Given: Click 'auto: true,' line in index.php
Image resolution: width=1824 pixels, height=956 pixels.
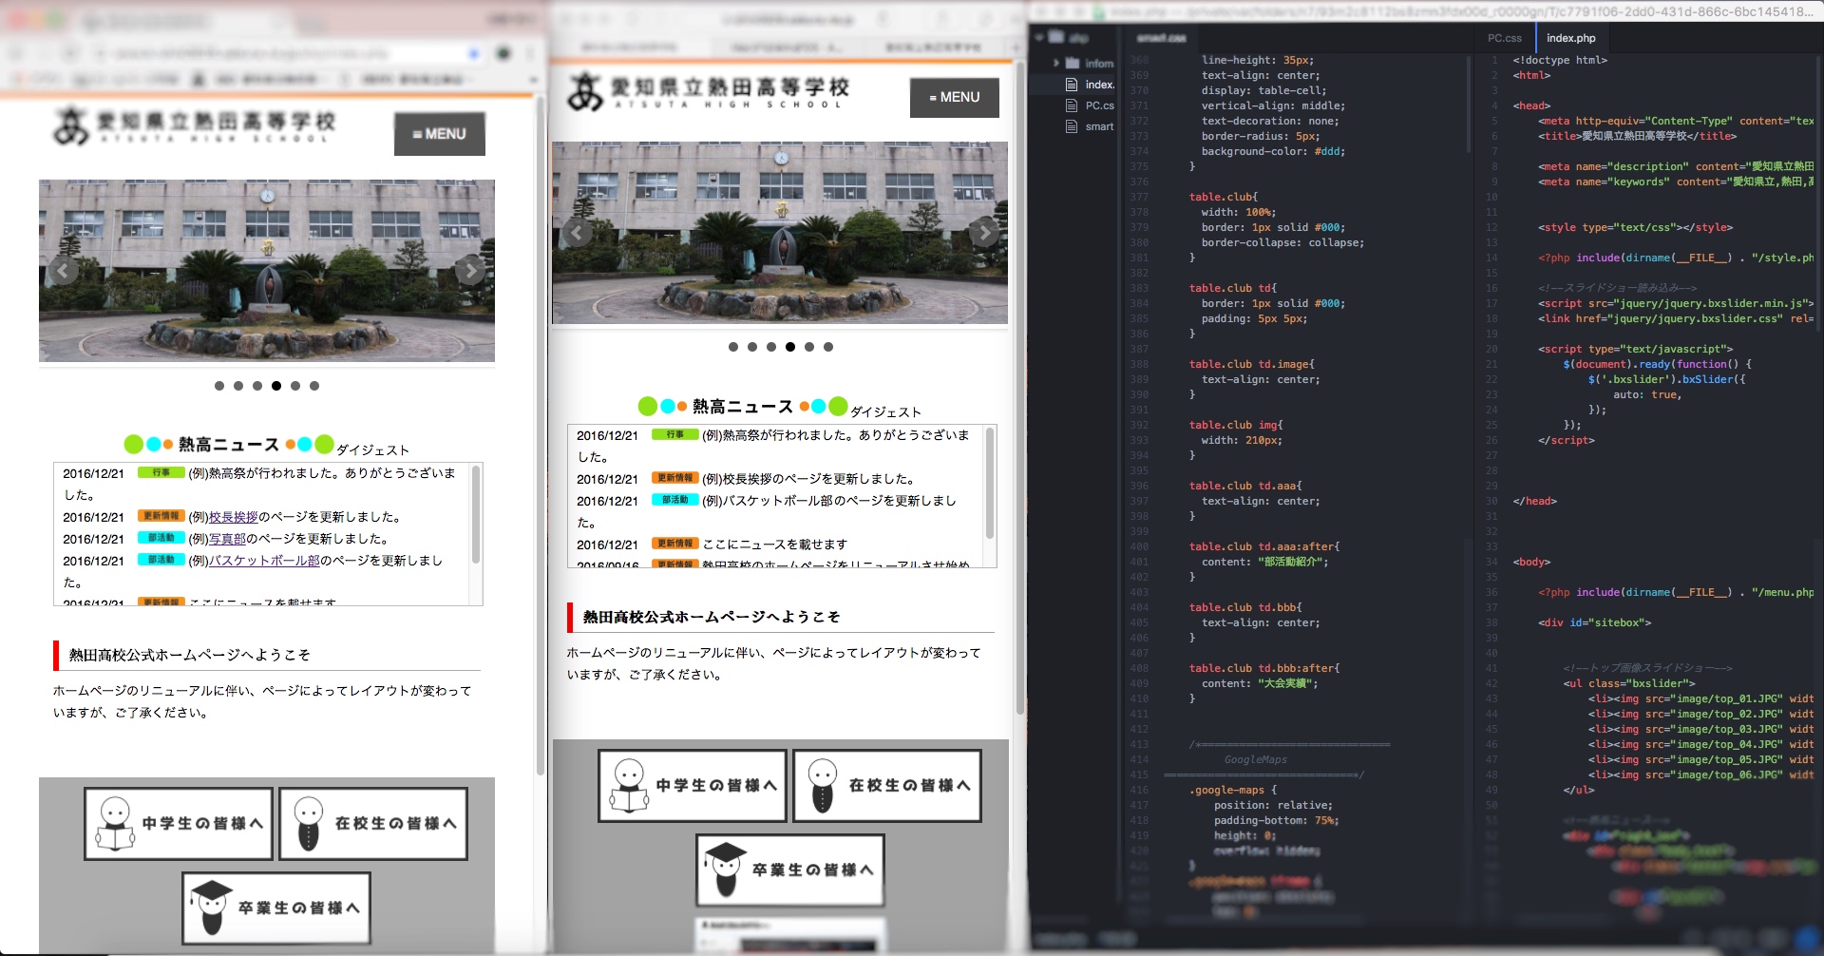Looking at the screenshot, I should (1646, 394).
